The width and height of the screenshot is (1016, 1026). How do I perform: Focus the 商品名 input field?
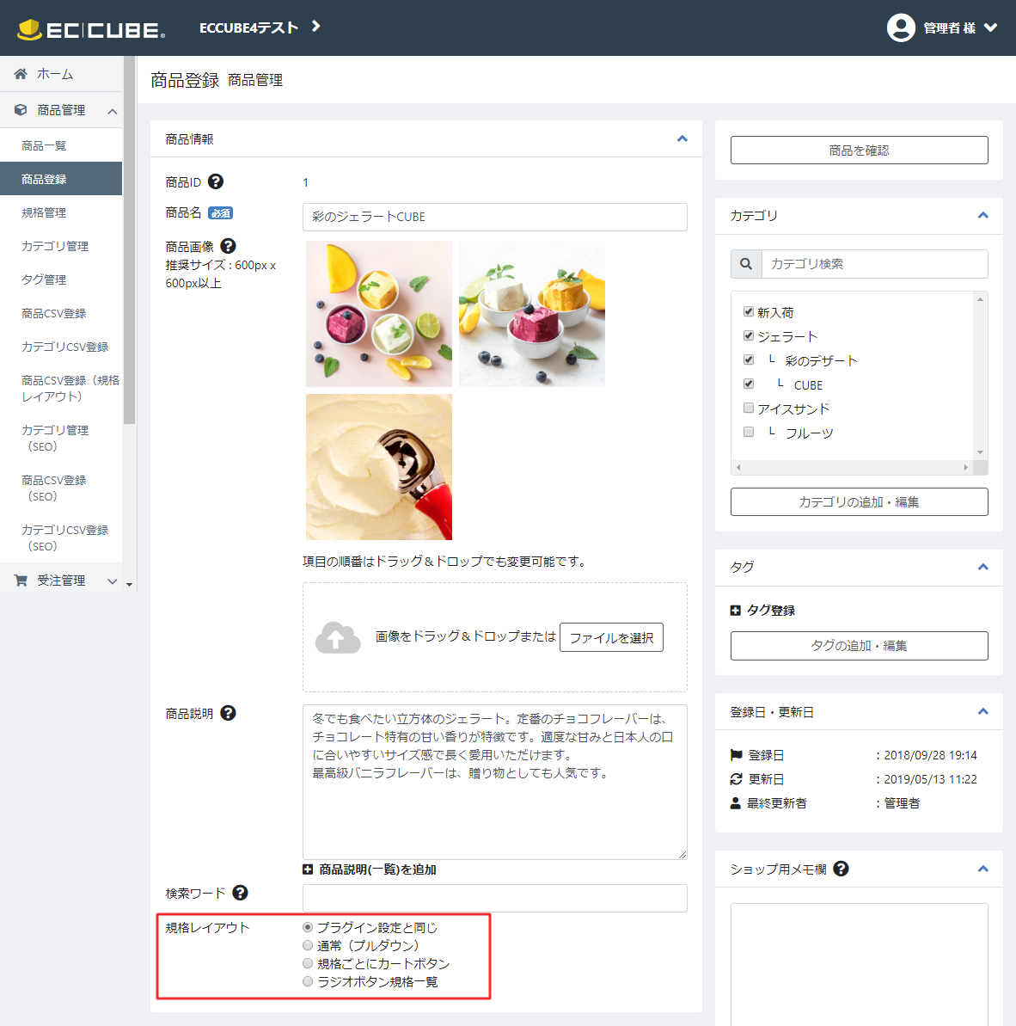(494, 217)
